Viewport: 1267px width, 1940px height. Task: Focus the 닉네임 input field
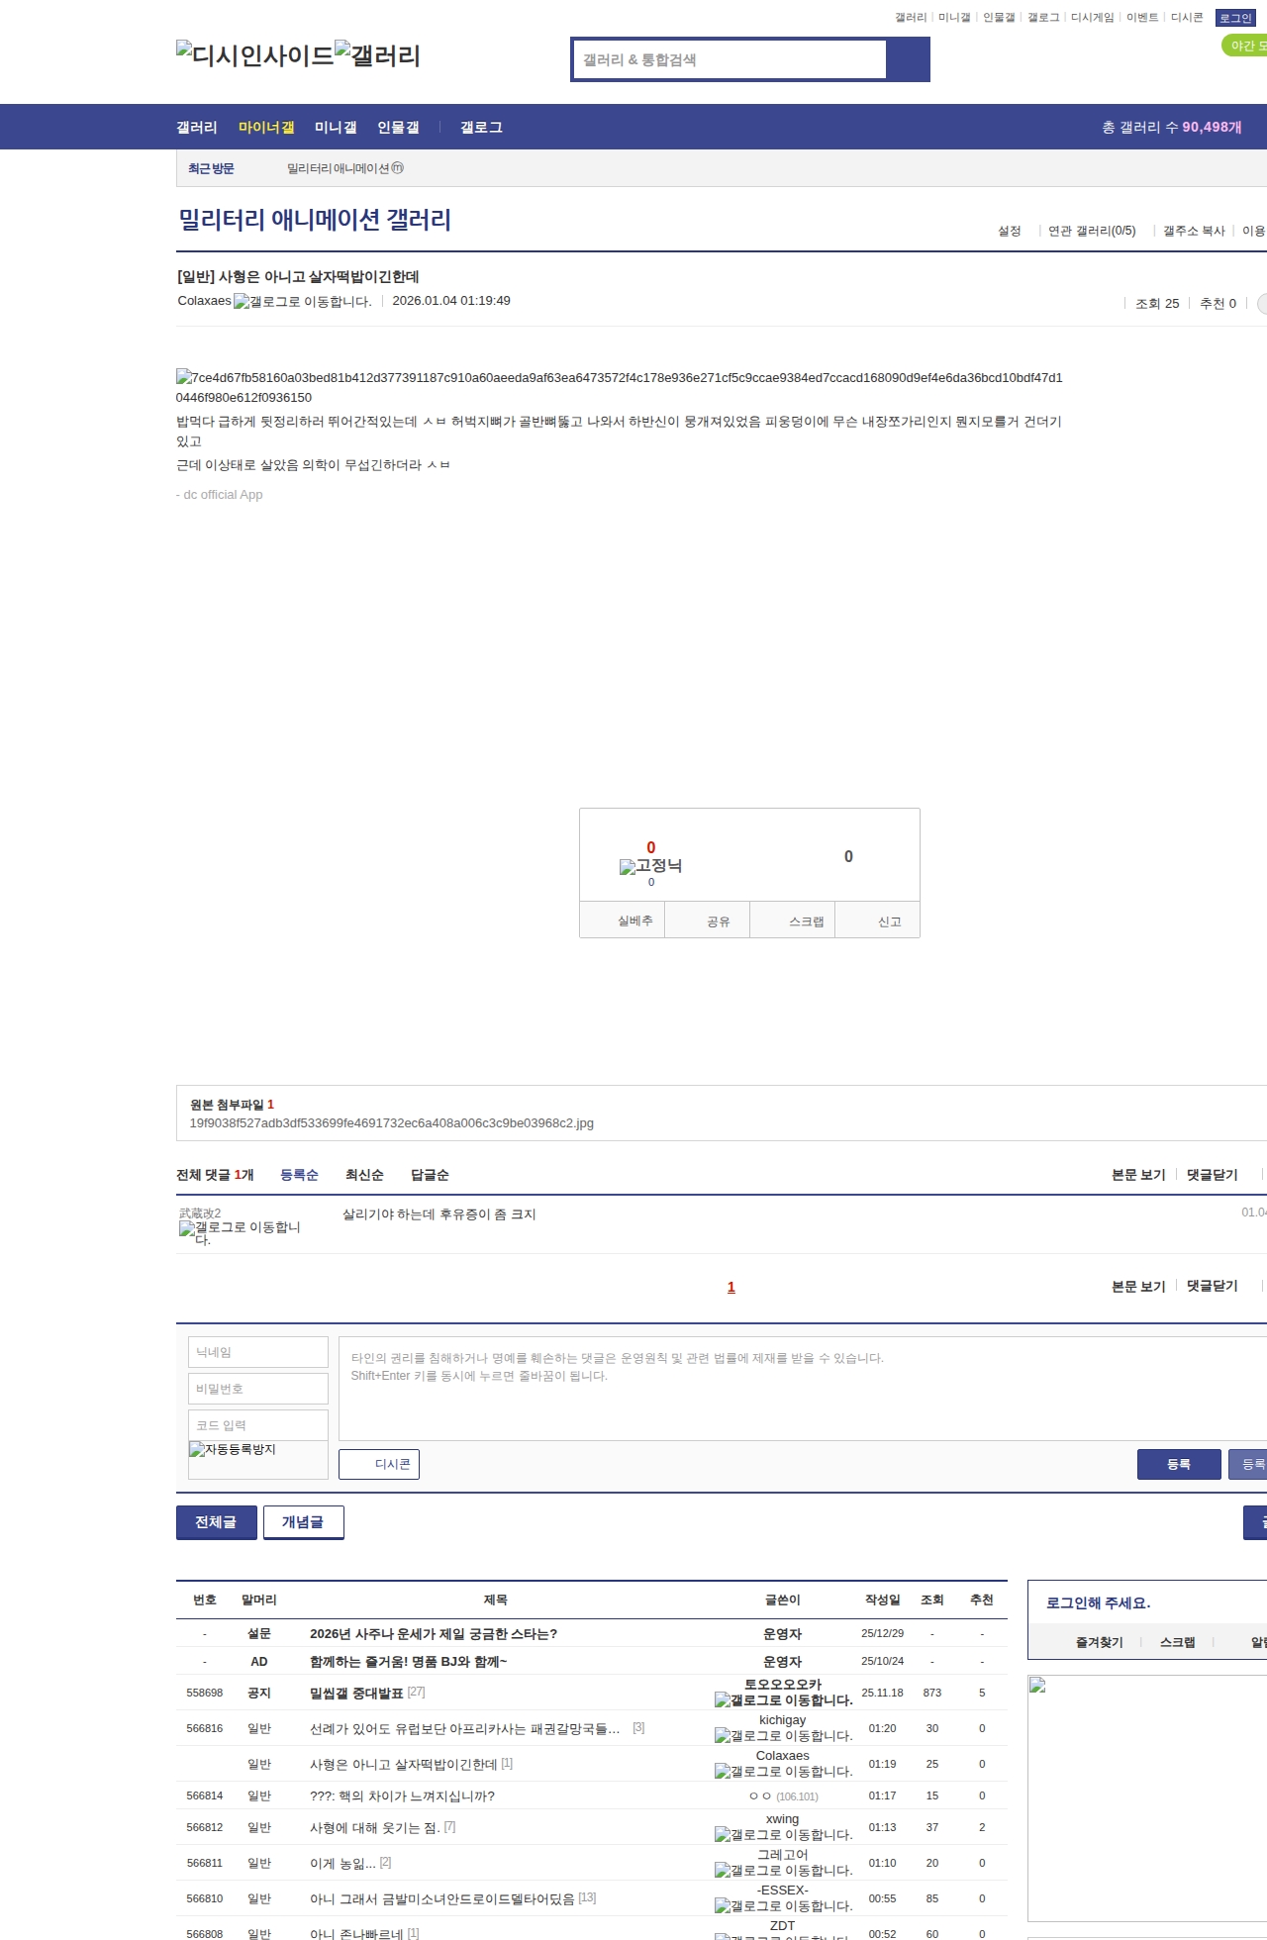point(258,1352)
